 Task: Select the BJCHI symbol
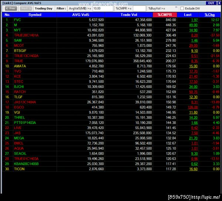click(19, 86)
